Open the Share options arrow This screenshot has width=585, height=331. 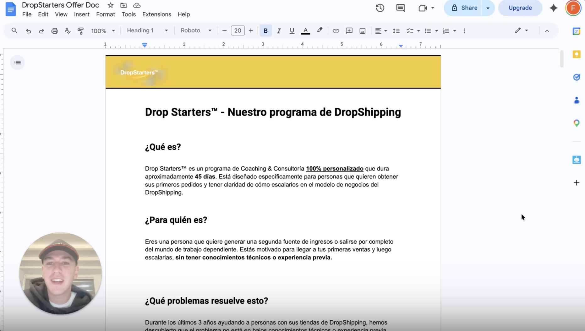pyautogui.click(x=488, y=8)
